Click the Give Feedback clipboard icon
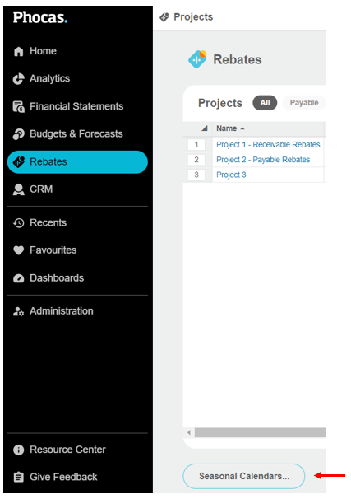Screen dimensions: 351x499 pyautogui.click(x=18, y=477)
